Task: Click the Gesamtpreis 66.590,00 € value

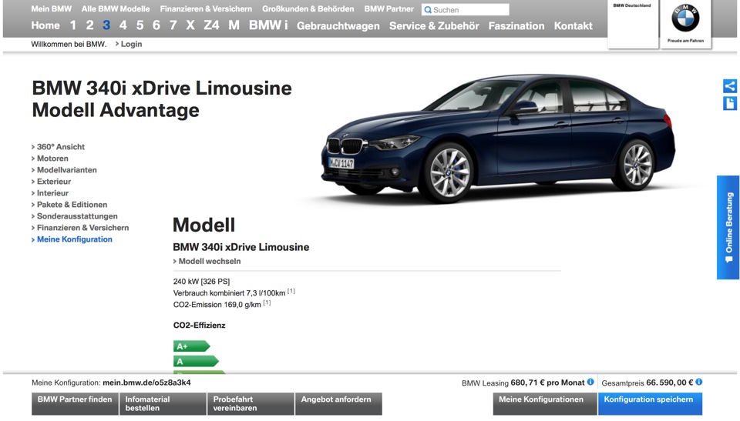Action: [670, 383]
